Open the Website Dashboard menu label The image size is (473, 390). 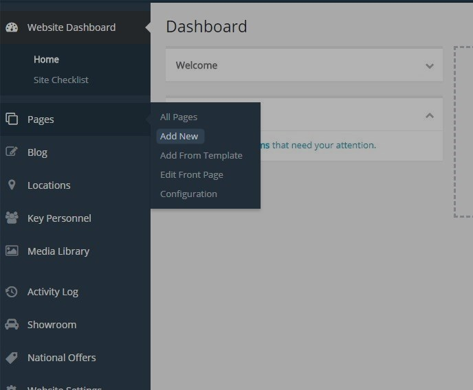tap(71, 27)
